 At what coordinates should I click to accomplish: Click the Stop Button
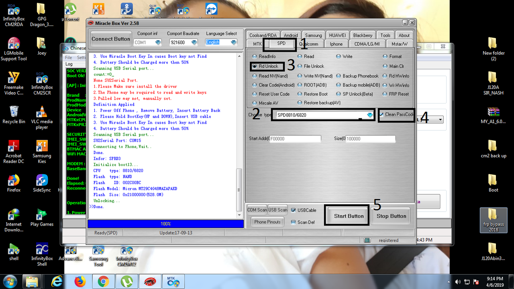coord(391,216)
